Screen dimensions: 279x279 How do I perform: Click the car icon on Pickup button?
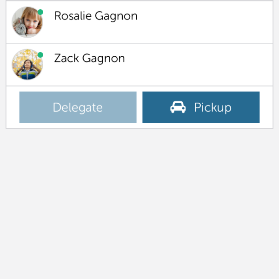[x=178, y=107]
